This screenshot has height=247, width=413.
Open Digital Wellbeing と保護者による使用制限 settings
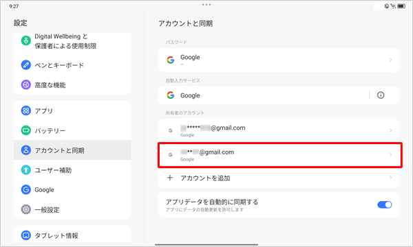click(x=72, y=41)
